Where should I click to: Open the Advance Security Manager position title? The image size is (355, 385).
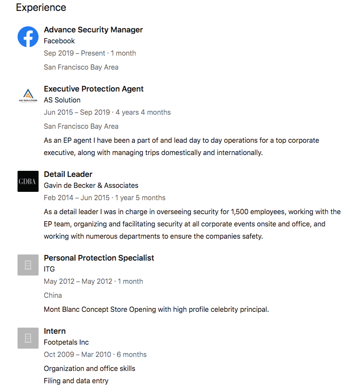(93, 30)
